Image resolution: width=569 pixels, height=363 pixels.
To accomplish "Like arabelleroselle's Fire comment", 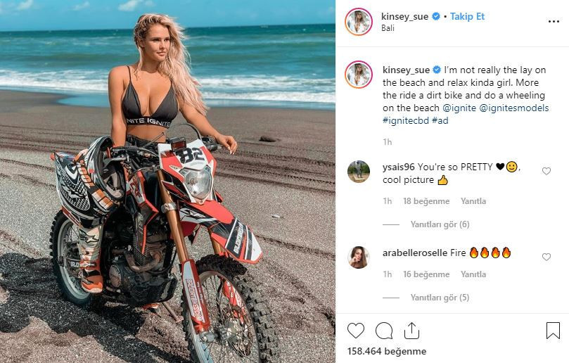I will [546, 257].
